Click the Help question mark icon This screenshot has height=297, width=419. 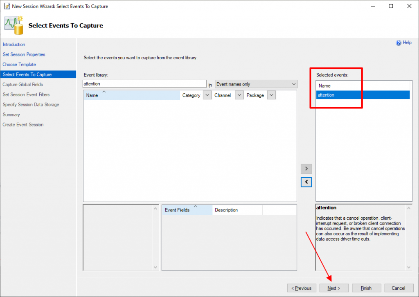click(399, 43)
